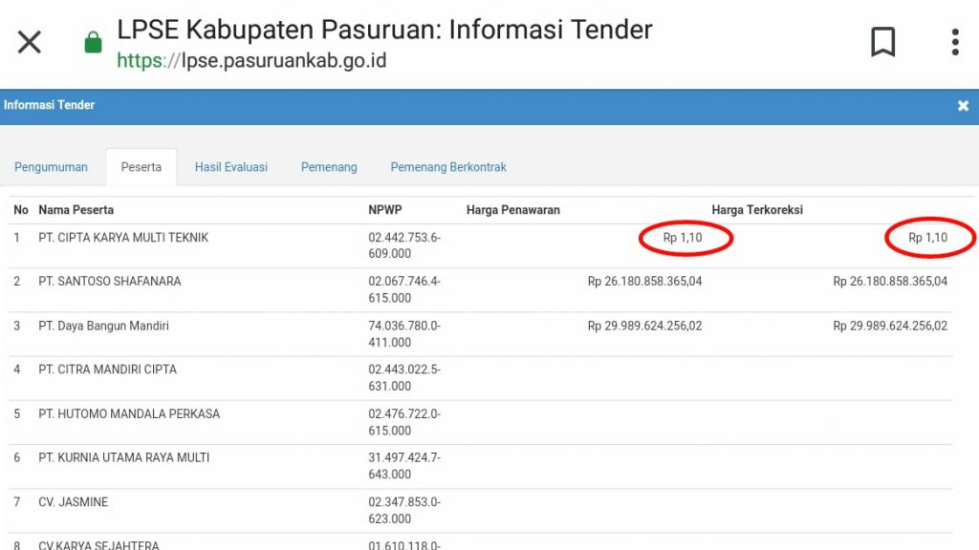Click NPWP 02.443.022.5-631.000
The image size is (979, 550).
tap(404, 378)
